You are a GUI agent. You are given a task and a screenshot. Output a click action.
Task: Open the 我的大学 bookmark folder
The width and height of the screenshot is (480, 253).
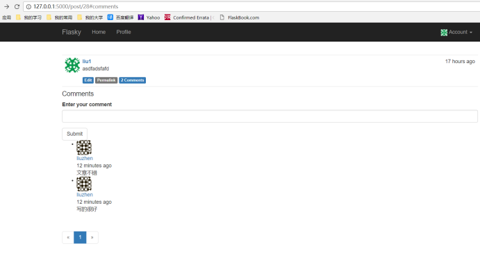point(90,17)
